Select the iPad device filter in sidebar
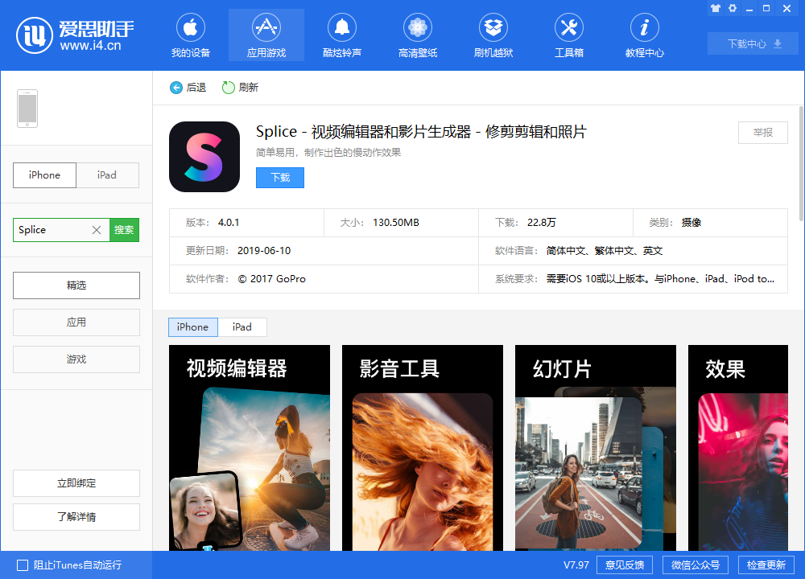Screen dimensions: 805x579 point(107,175)
